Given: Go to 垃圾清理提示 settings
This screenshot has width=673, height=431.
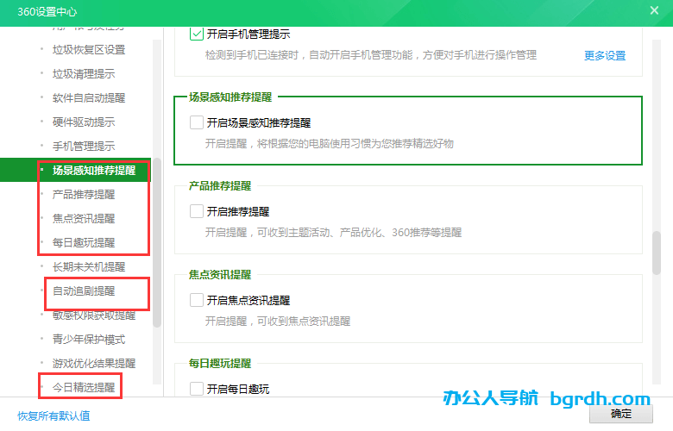Looking at the screenshot, I should coord(84,74).
